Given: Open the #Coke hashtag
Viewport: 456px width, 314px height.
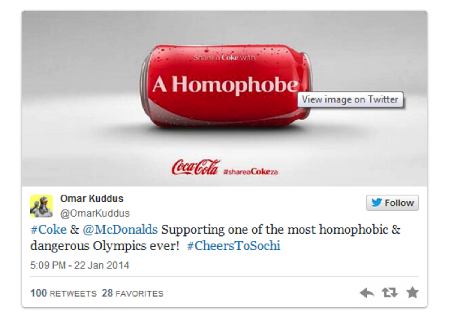Looking at the screenshot, I should [49, 229].
